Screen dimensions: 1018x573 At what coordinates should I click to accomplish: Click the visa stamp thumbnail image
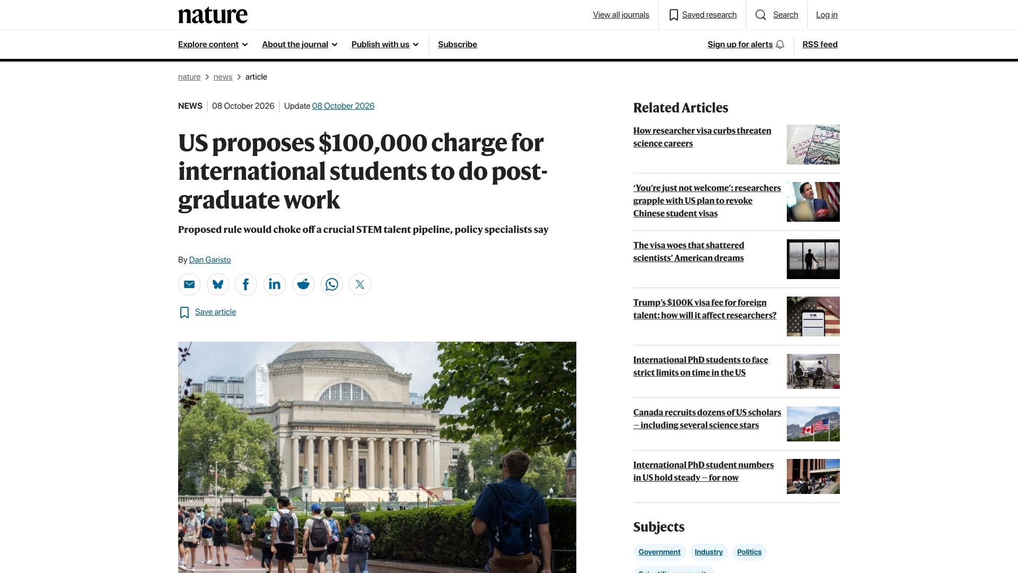[813, 145]
